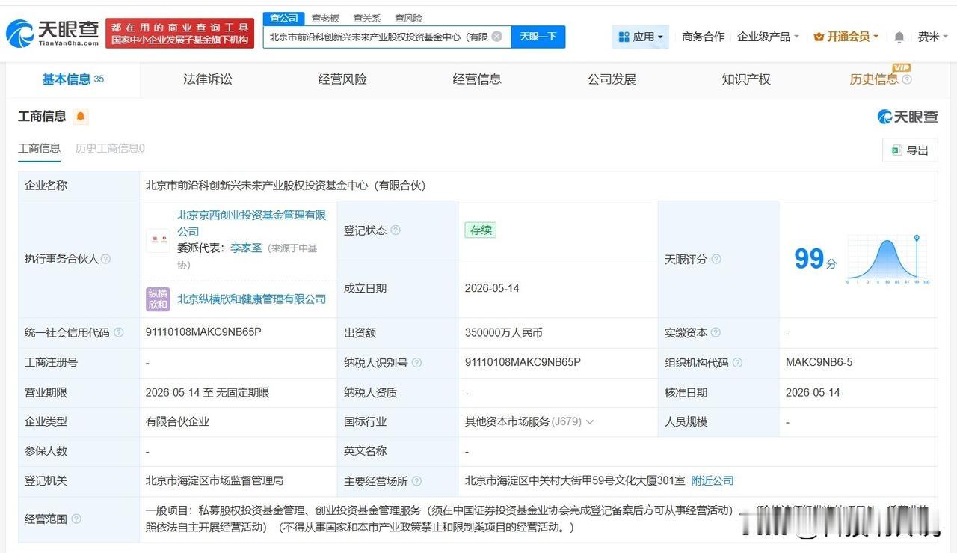Click the help icon beside 实缴资本
The image size is (957, 553).
point(716,332)
